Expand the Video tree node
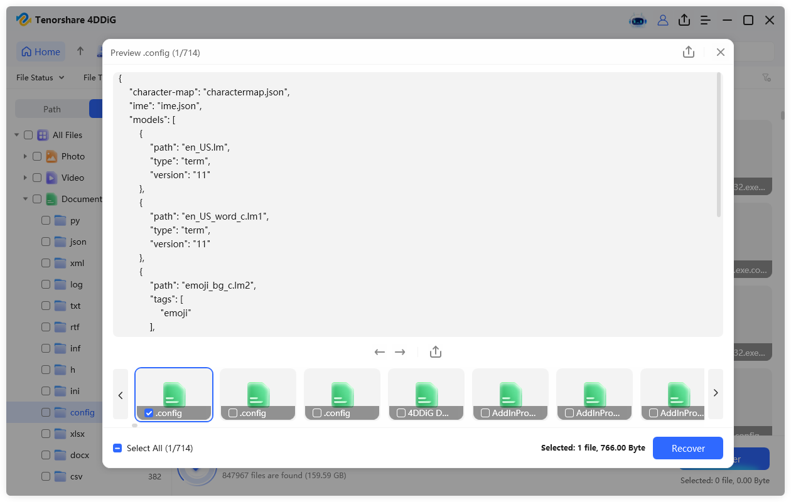This screenshot has height=502, width=791. pyautogui.click(x=25, y=178)
